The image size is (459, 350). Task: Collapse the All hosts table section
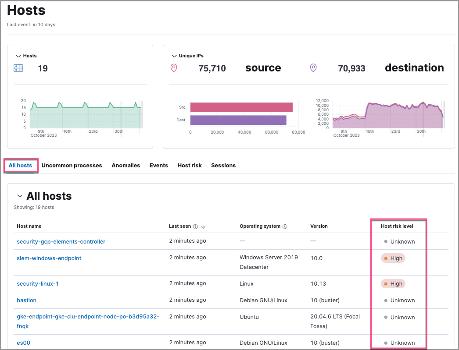19,196
